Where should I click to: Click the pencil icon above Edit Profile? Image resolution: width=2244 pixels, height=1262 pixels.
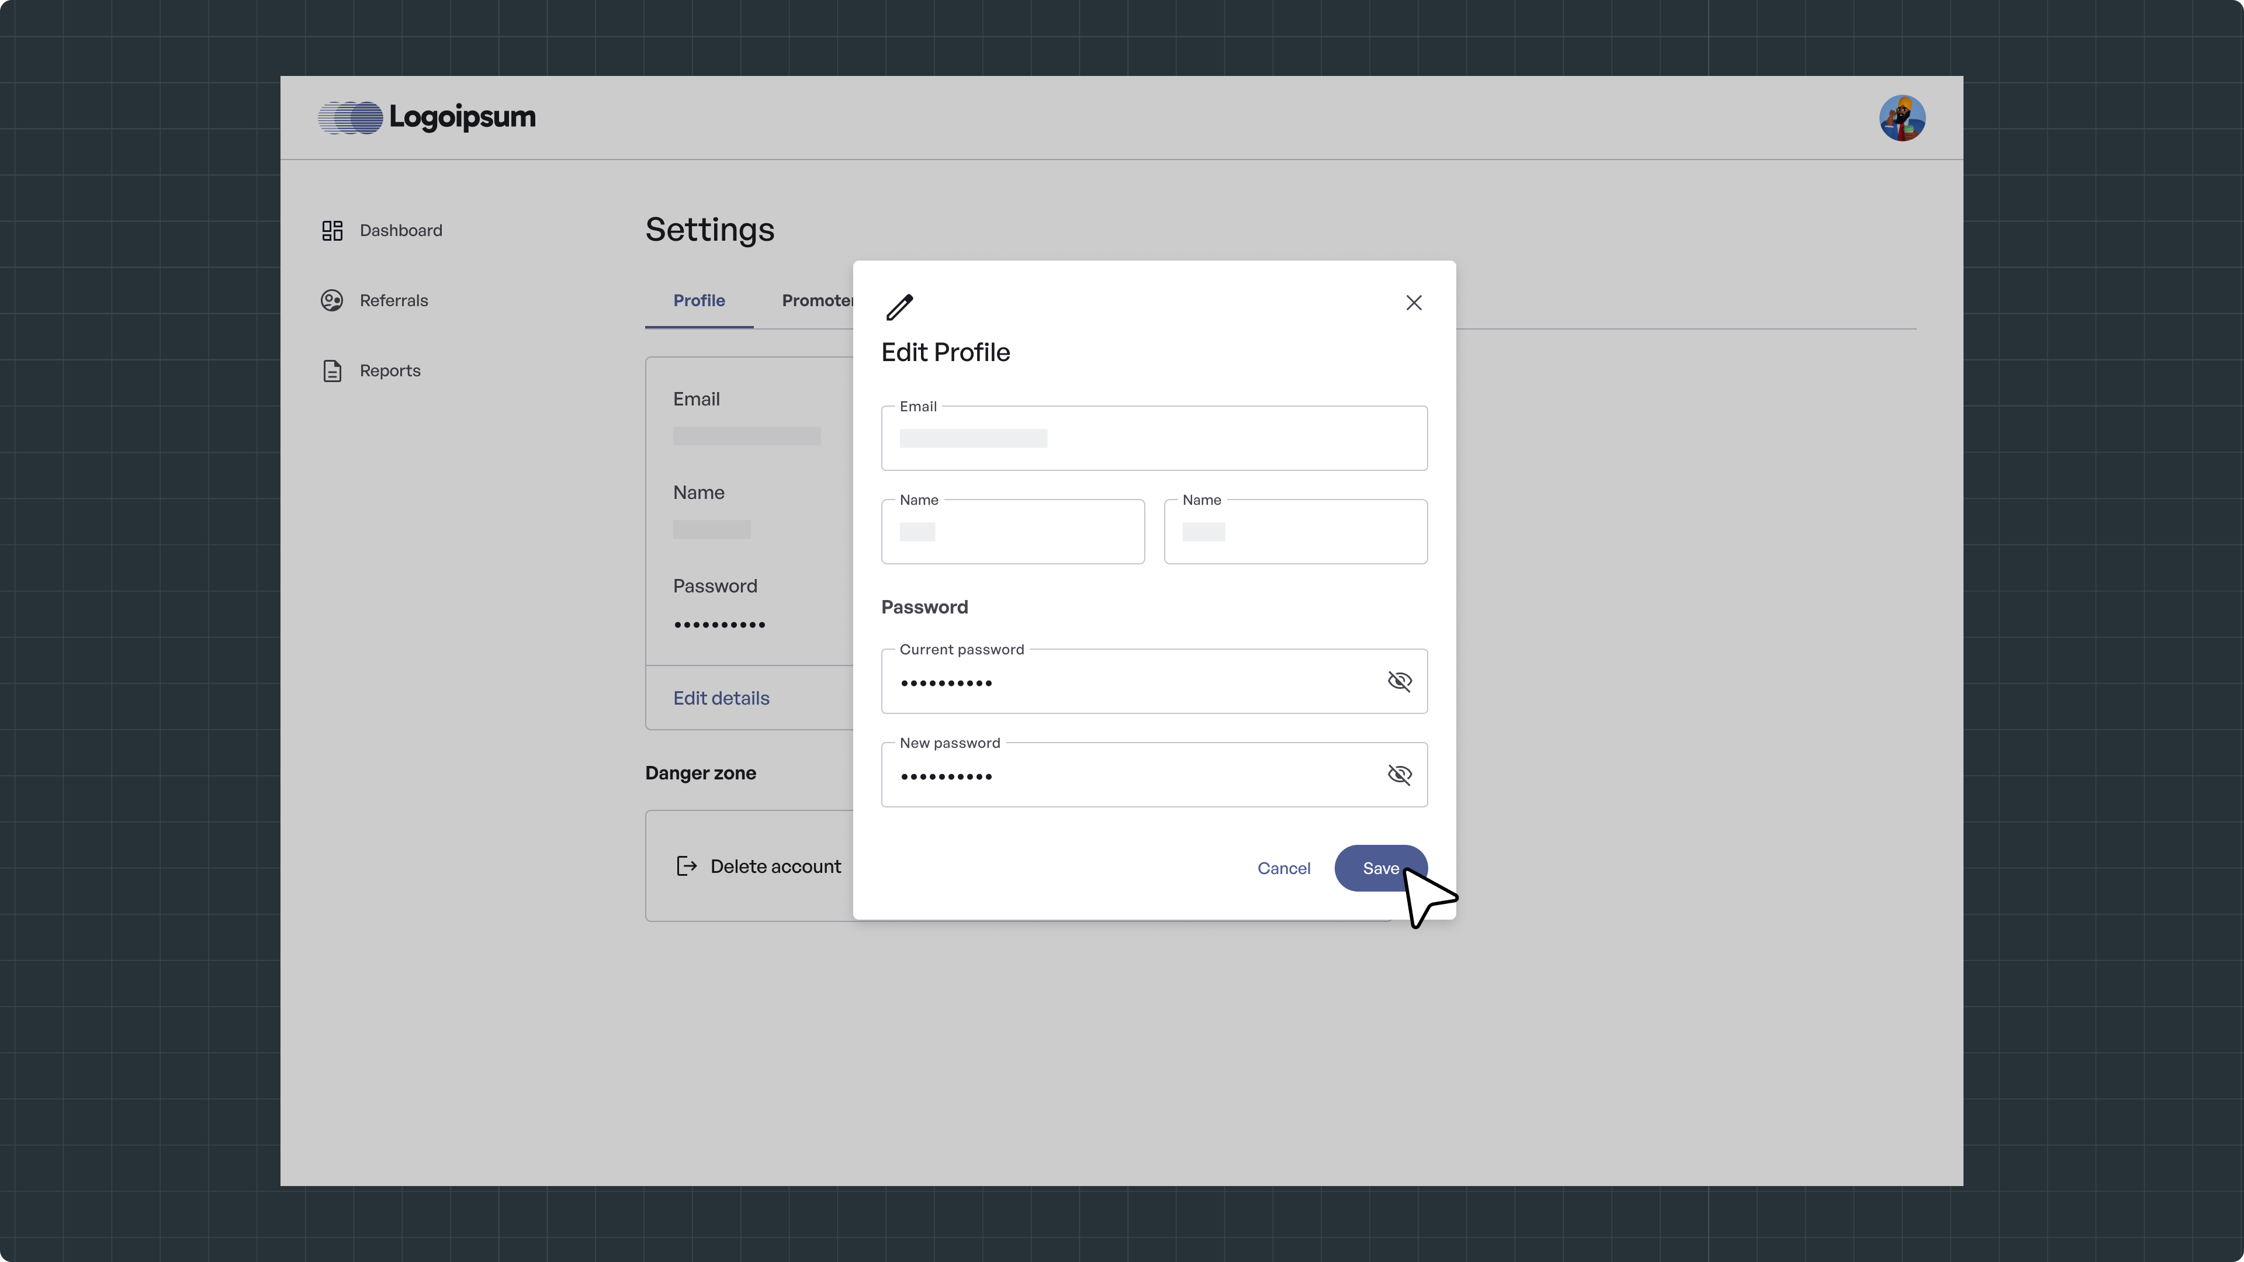point(899,307)
